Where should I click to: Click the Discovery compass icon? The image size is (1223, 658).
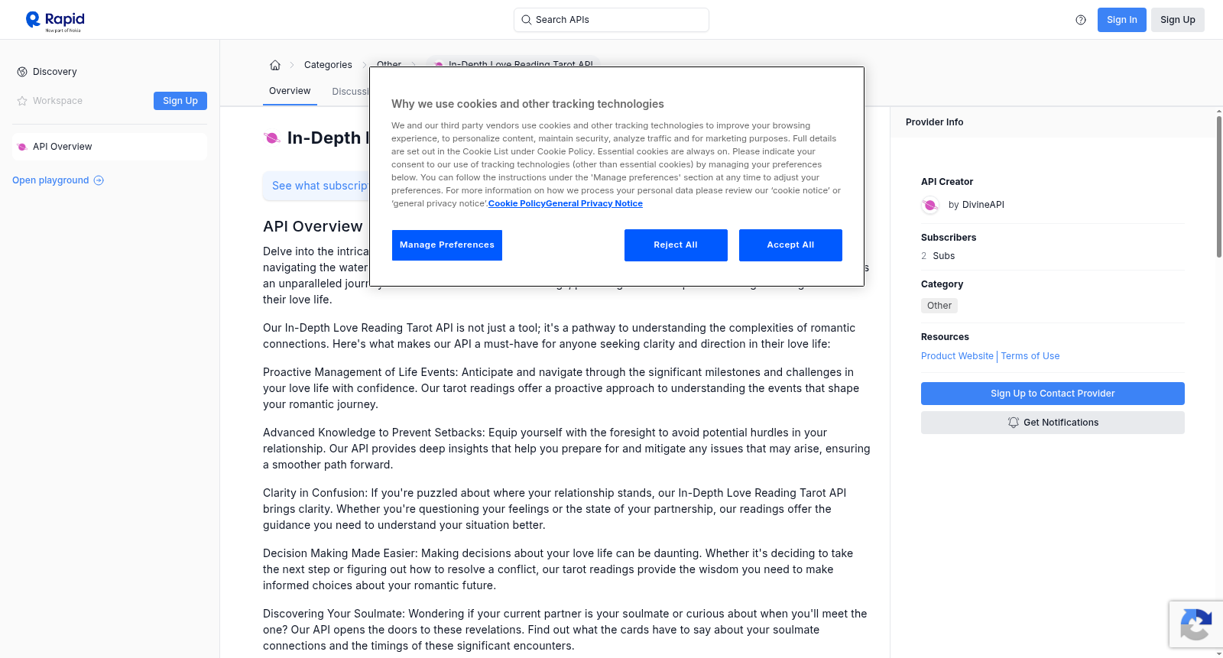(x=22, y=72)
